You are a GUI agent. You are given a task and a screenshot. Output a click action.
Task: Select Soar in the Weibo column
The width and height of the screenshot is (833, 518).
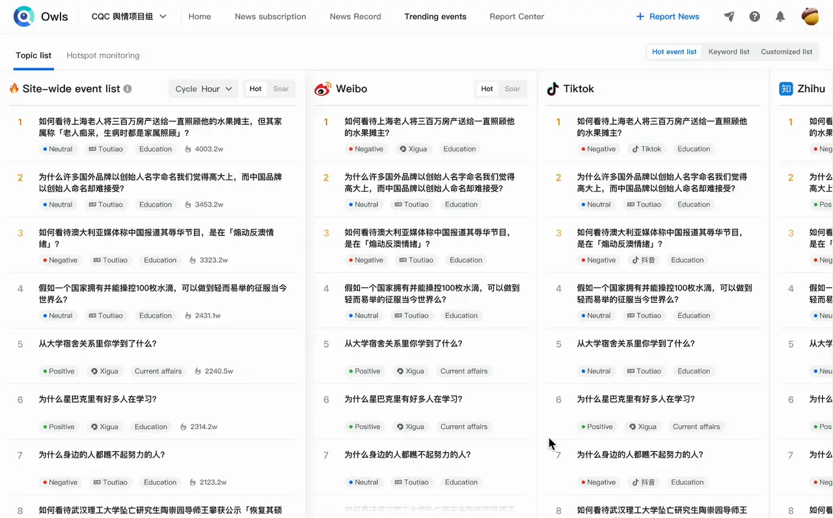(513, 89)
